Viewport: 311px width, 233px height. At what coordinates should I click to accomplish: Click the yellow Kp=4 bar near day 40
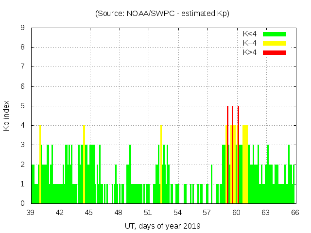tap(40, 165)
